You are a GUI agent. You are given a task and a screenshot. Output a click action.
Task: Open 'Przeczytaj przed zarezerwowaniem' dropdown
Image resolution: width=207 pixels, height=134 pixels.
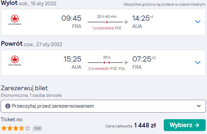[103, 106]
